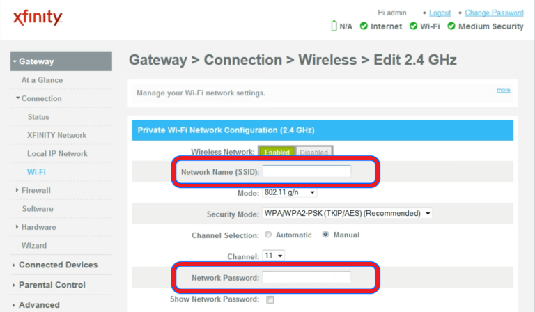Image resolution: width=535 pixels, height=312 pixels.
Task: Select Manual channel selection
Action: pos(325,235)
